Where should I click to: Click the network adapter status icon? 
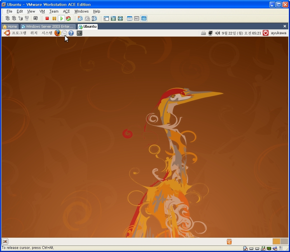click(x=269, y=248)
